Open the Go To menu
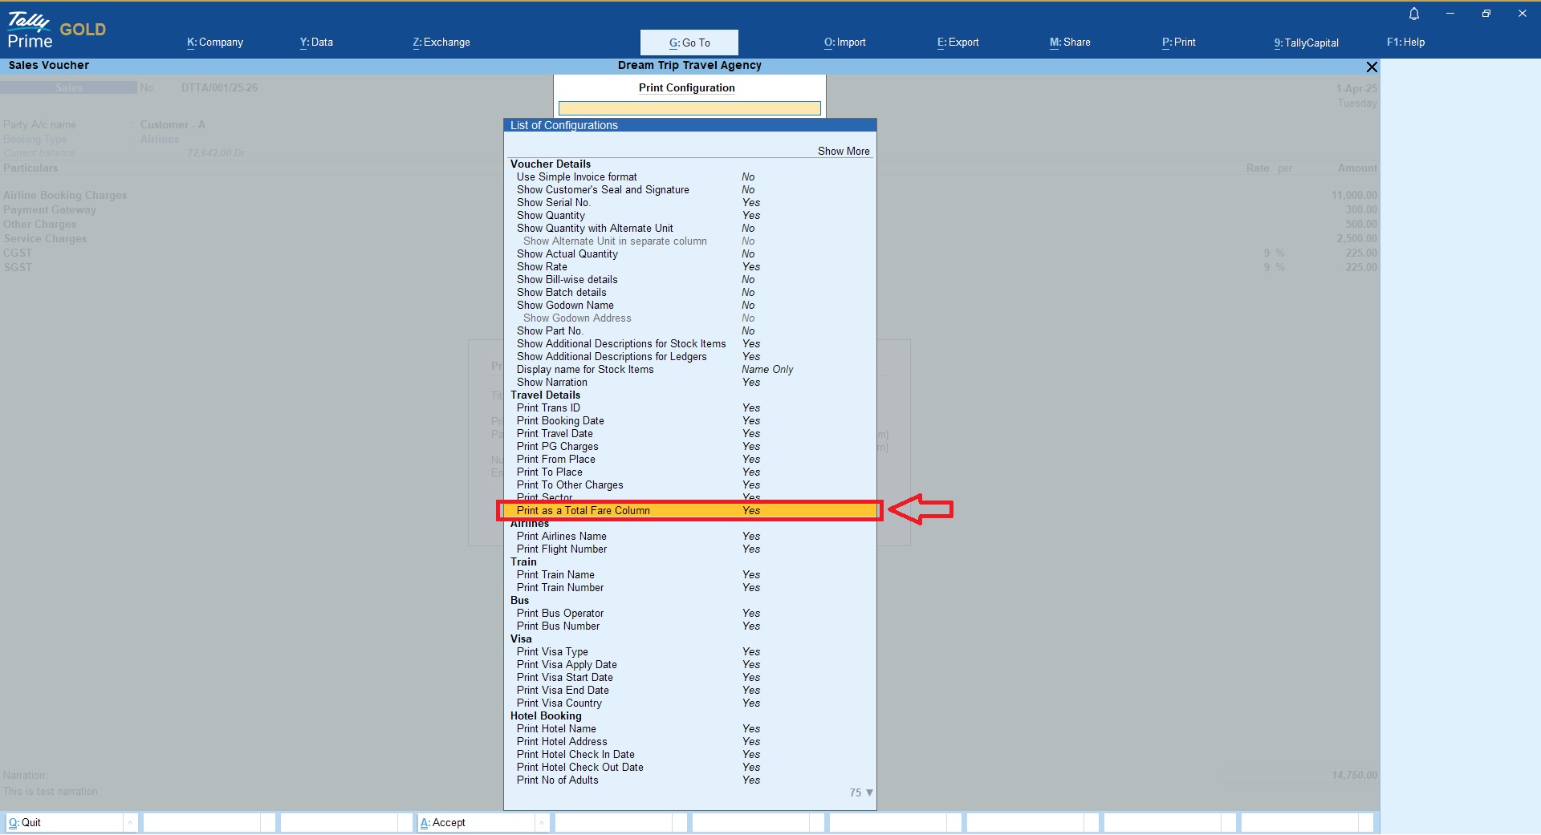The height and width of the screenshot is (835, 1541). click(x=689, y=43)
